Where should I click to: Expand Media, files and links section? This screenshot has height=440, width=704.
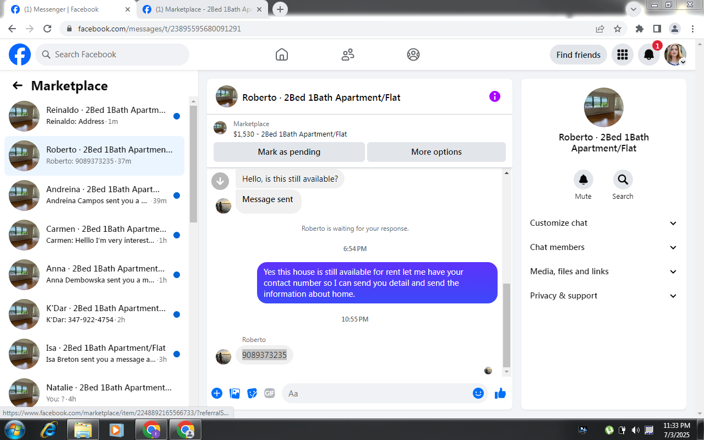[603, 271]
